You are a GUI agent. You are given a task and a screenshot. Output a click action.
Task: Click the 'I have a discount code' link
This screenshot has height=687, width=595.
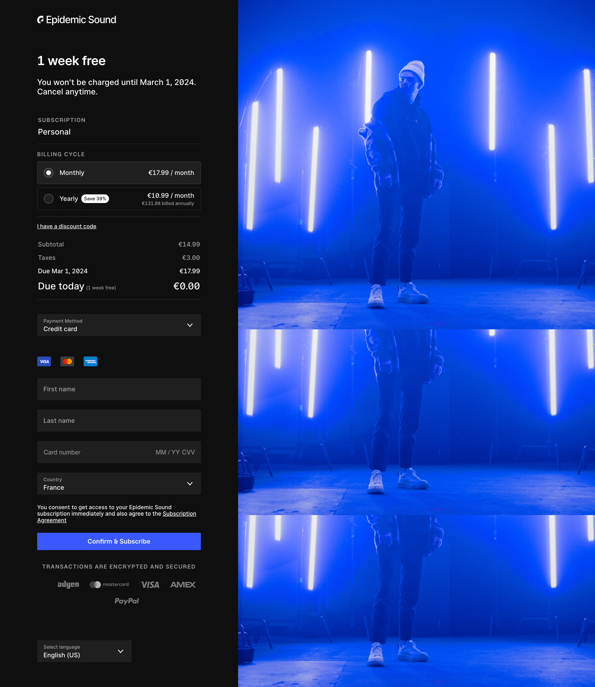coord(66,226)
